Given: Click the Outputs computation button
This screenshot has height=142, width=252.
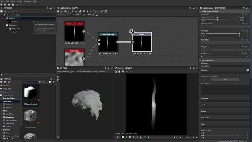Looking at the screenshot, I should click(x=225, y=80).
